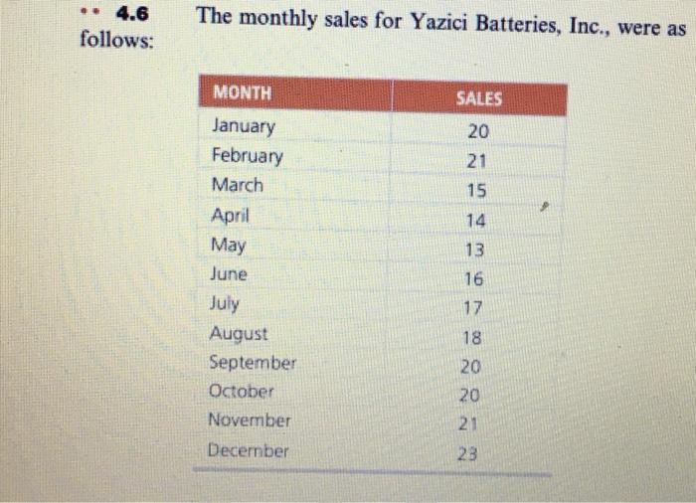The image size is (696, 503).
Task: Select the July row label
Action: point(224,303)
